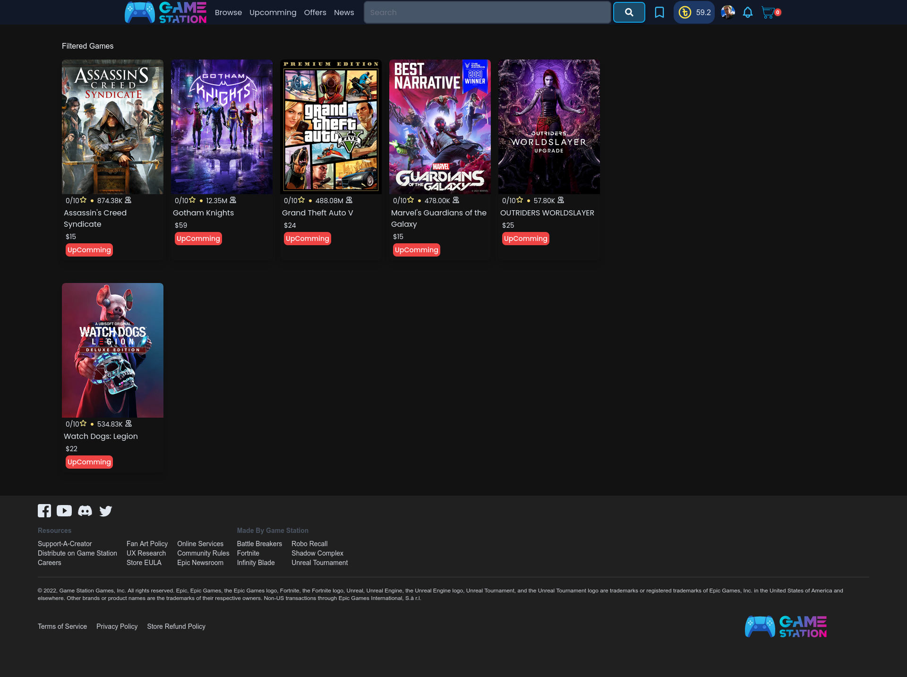Click the Upcomming nav item
907x677 pixels.
pos(273,12)
